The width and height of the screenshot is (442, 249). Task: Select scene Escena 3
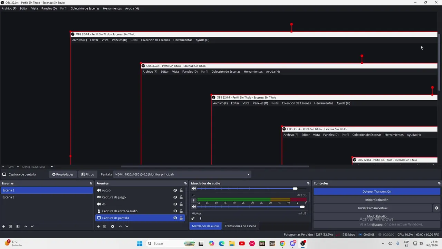click(47, 197)
